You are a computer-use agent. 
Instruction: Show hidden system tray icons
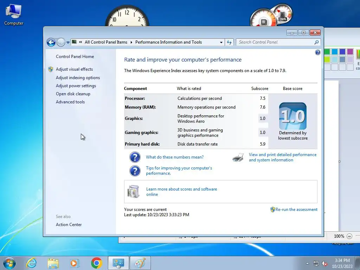pos(307,263)
